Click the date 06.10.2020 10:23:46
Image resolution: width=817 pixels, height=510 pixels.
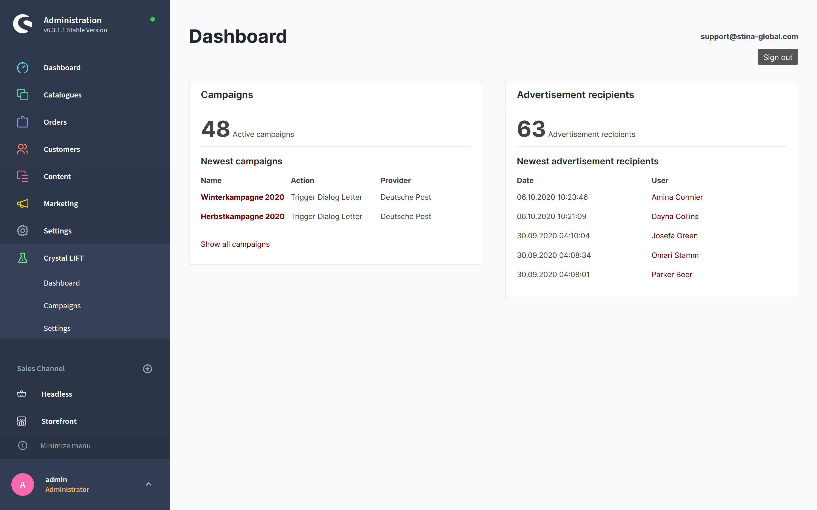pyautogui.click(x=552, y=197)
